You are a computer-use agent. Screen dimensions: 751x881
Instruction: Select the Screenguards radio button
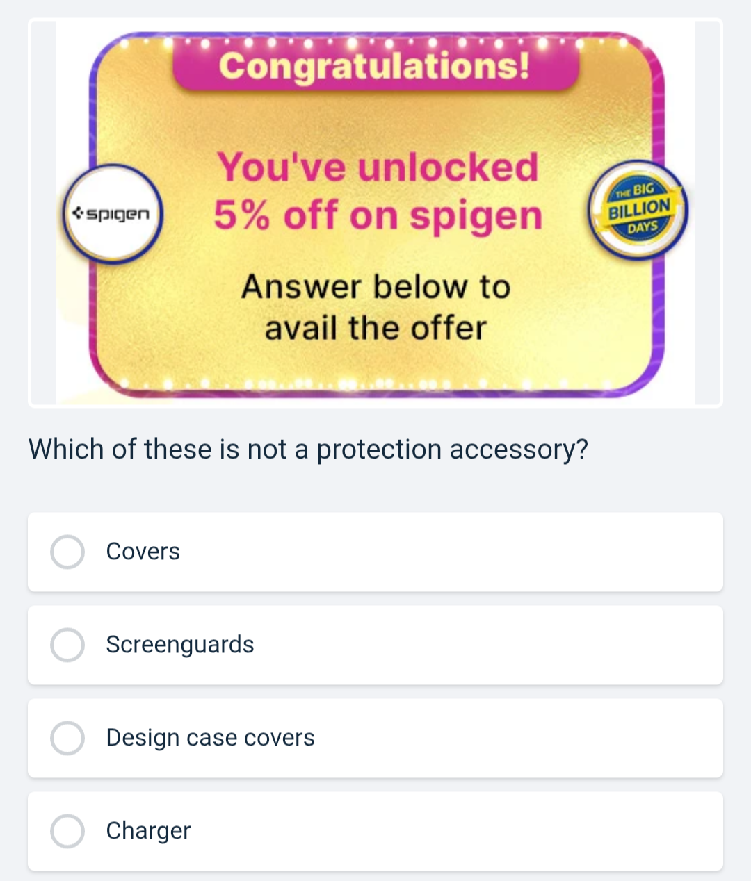pos(67,645)
